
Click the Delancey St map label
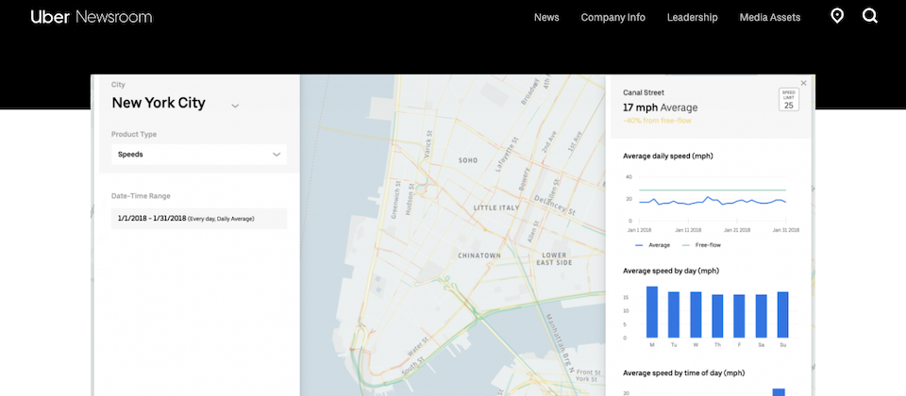pos(554,205)
